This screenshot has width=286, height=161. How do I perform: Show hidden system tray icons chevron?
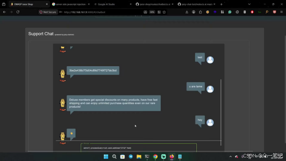pos(230,157)
